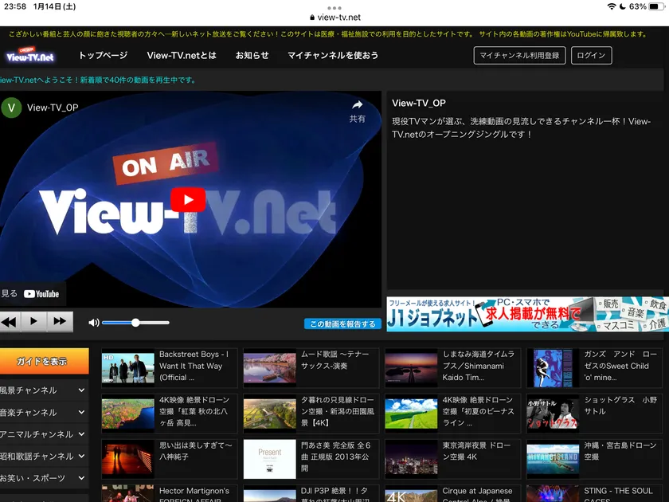Image resolution: width=669 pixels, height=502 pixels.
Task: Expand the 風景チャンネル category
Action: click(44, 390)
